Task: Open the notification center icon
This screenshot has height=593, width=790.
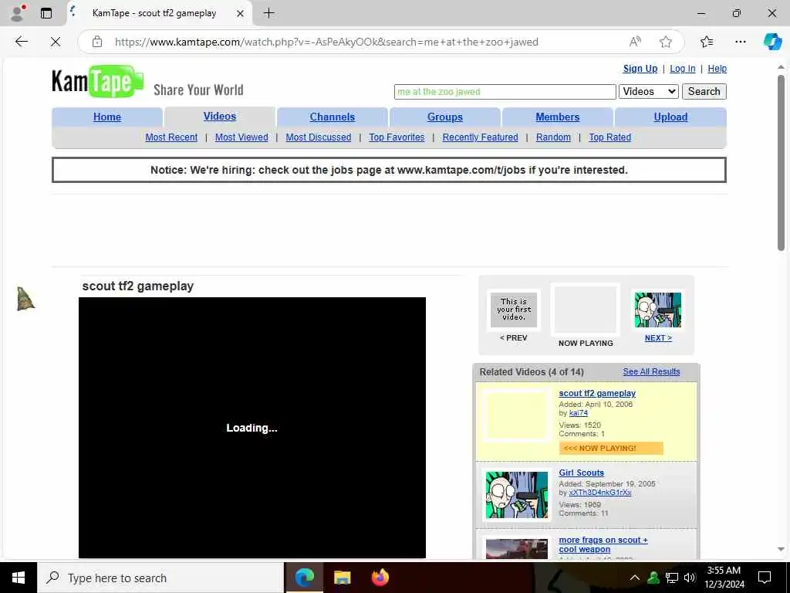Action: point(765,578)
